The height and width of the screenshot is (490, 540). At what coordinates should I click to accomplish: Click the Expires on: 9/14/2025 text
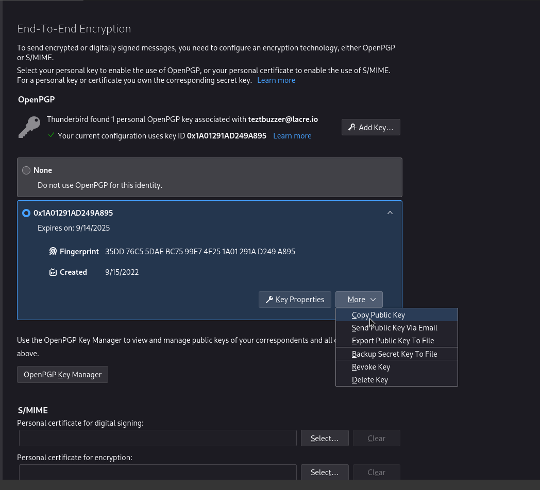(74, 228)
